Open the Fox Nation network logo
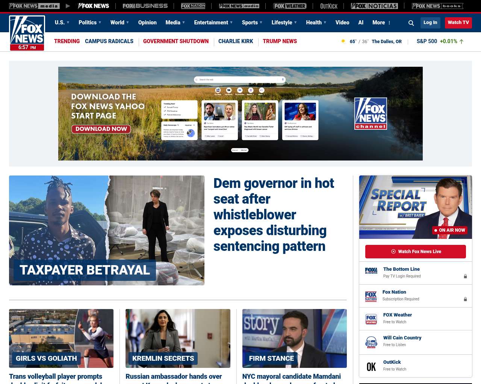This screenshot has height=384, width=481. 193,6
